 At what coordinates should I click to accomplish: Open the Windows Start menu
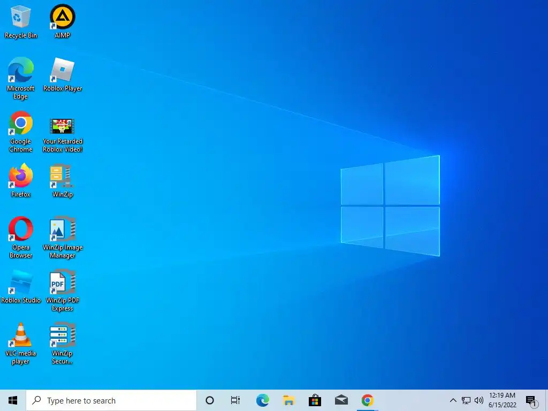click(x=13, y=400)
